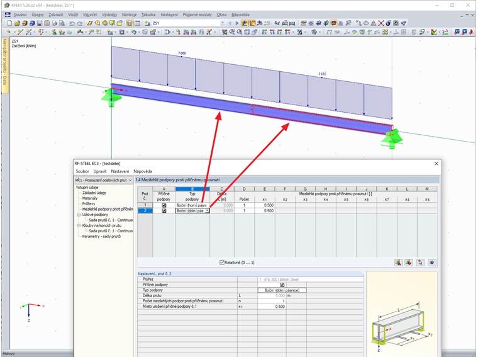This screenshot has height=357, width=478.
Task: Select Parametry - sady prutů tree item
Action: tap(101, 237)
